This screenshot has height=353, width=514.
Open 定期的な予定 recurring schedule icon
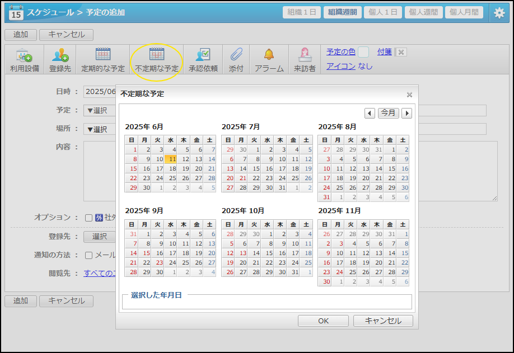tap(103, 60)
